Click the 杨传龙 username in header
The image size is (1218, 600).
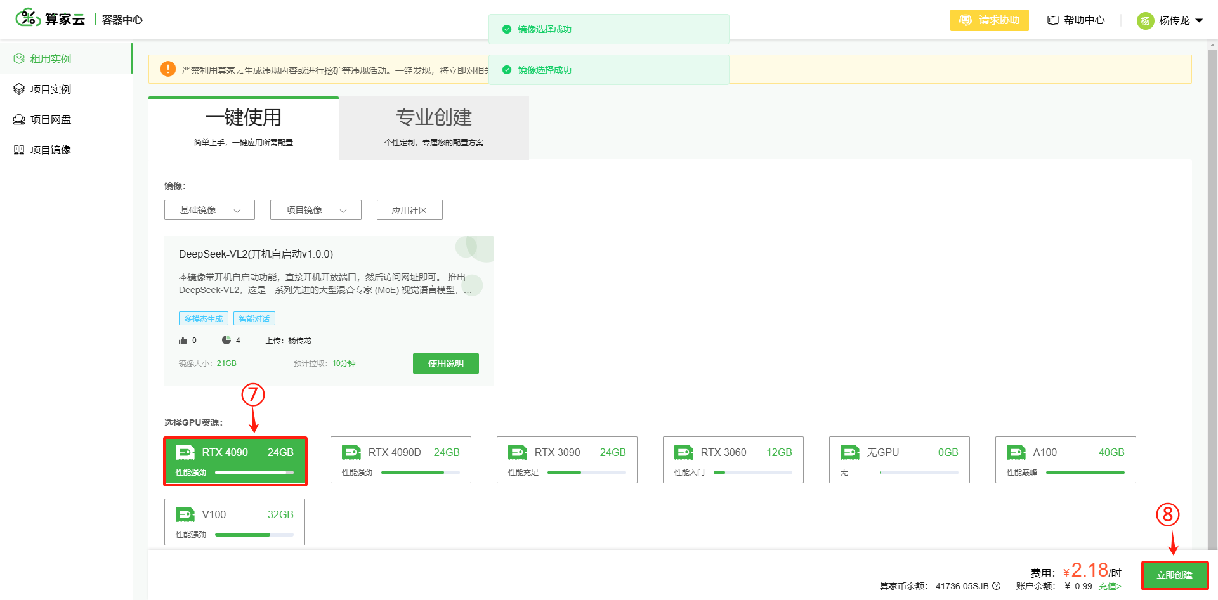pyautogui.click(x=1174, y=21)
